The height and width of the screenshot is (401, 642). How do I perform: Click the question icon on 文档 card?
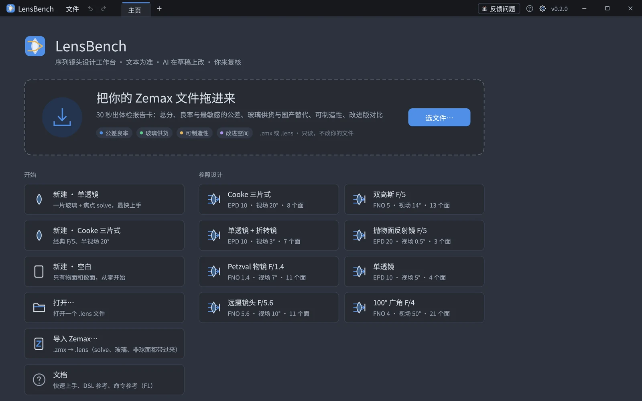click(39, 380)
